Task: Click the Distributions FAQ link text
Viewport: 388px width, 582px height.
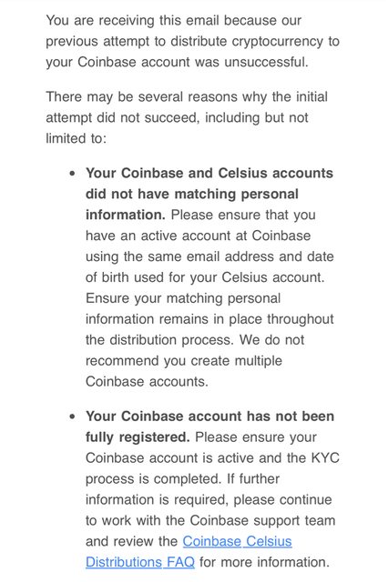Action: [x=140, y=562]
